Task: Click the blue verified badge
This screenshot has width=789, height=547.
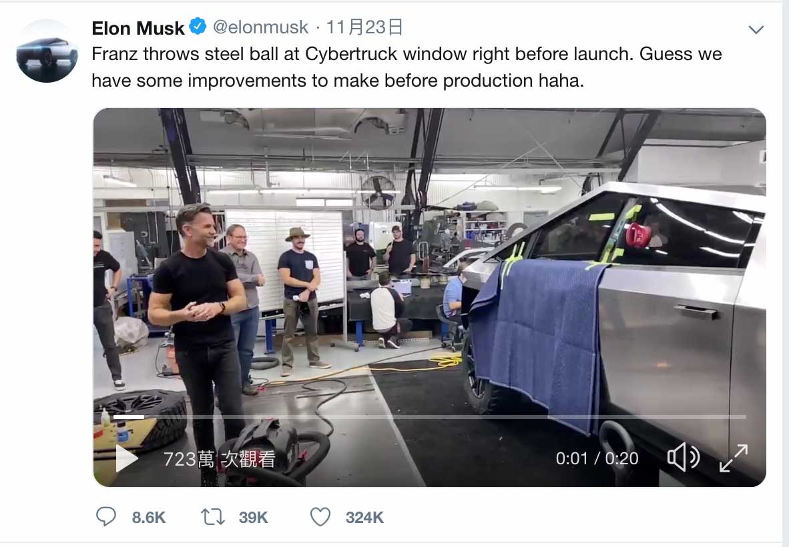Action: click(x=198, y=26)
